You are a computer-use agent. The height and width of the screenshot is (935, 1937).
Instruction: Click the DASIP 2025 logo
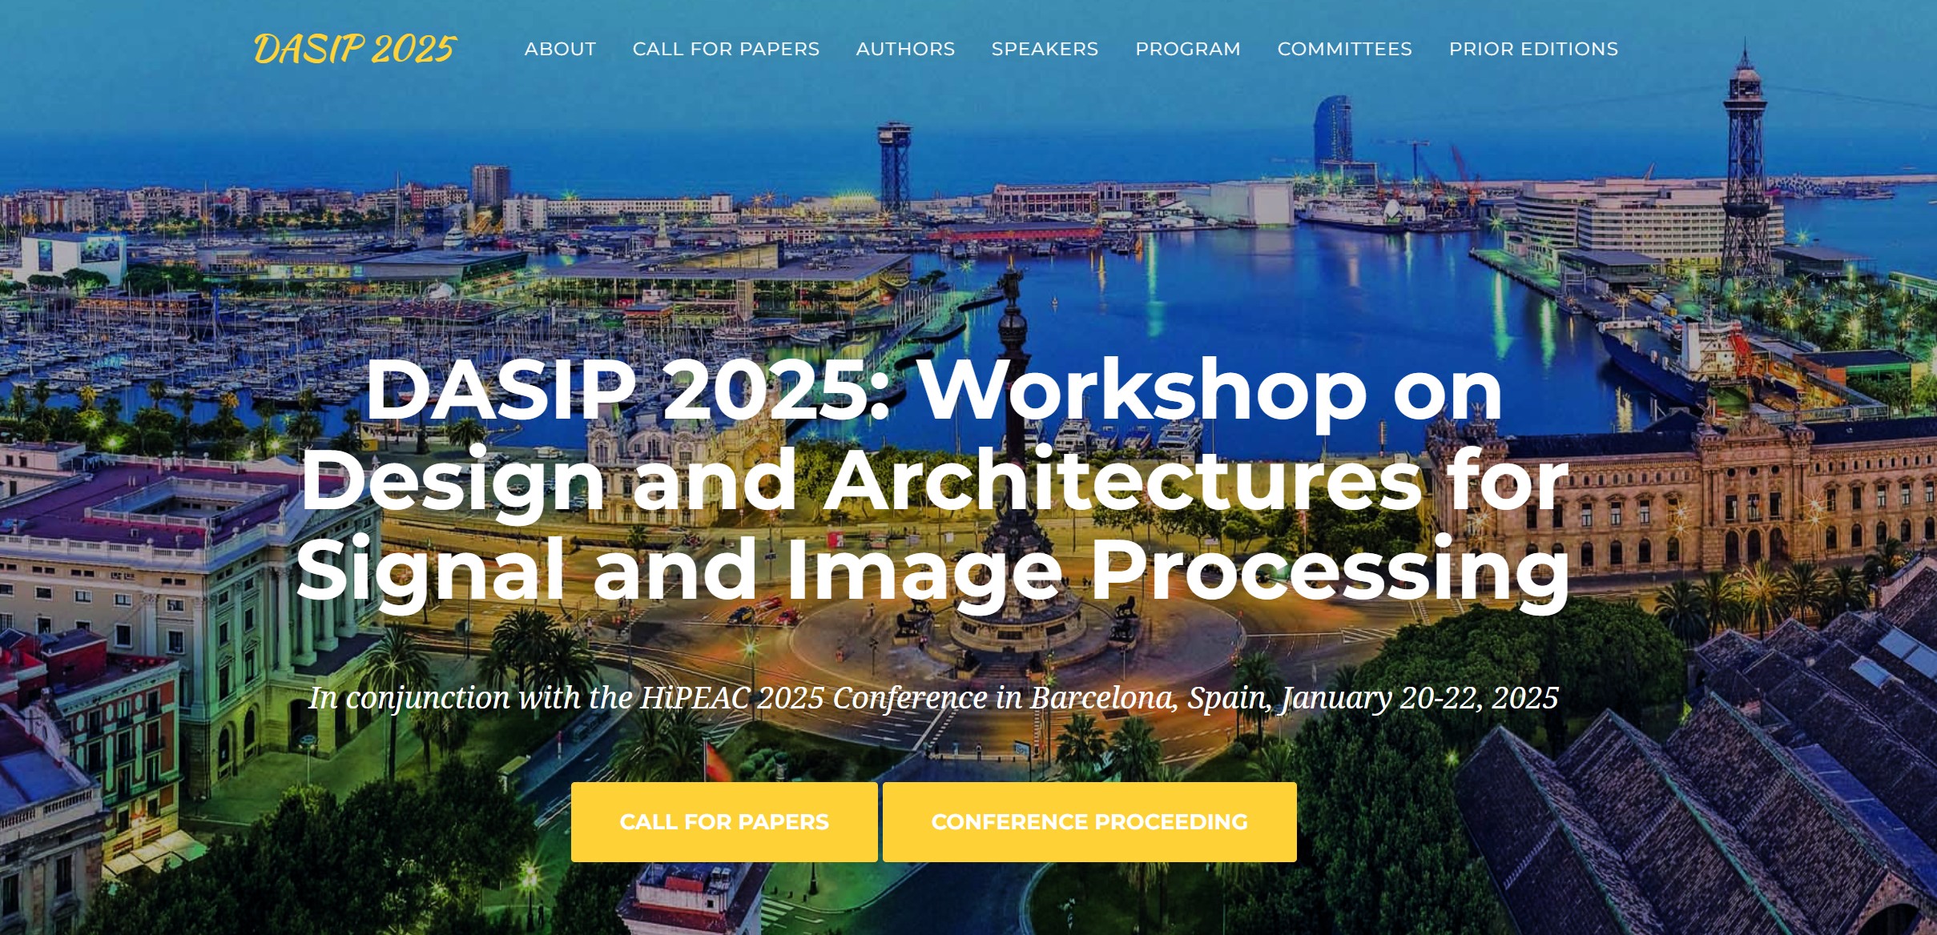354,49
